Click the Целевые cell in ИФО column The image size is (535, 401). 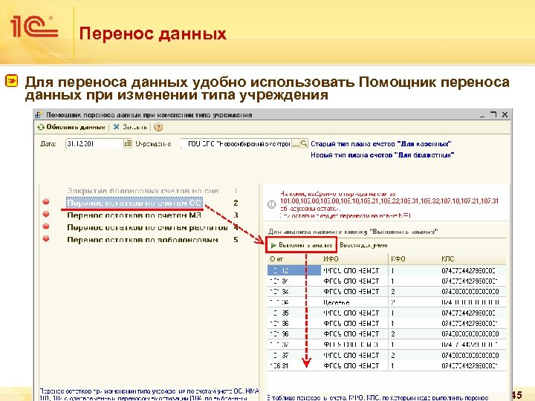[x=354, y=302]
